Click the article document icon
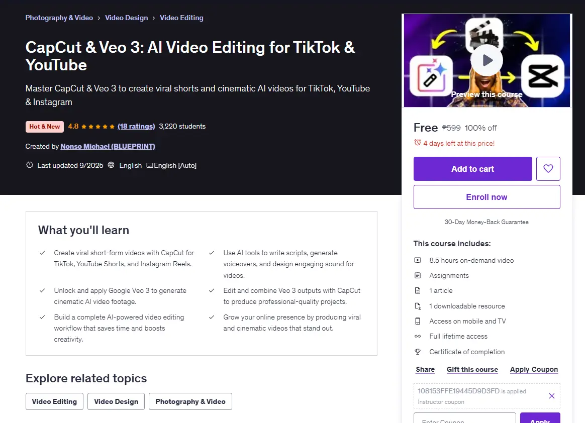The height and width of the screenshot is (423, 585). point(418,290)
